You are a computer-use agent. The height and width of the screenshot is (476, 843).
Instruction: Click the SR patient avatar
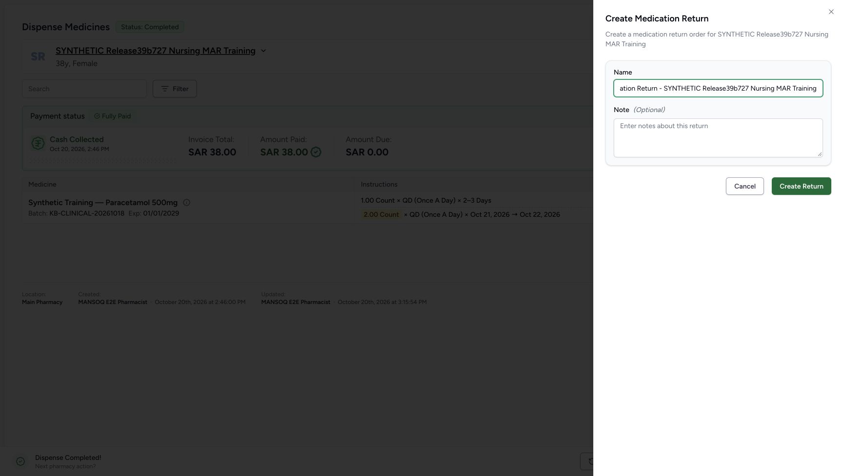(38, 57)
